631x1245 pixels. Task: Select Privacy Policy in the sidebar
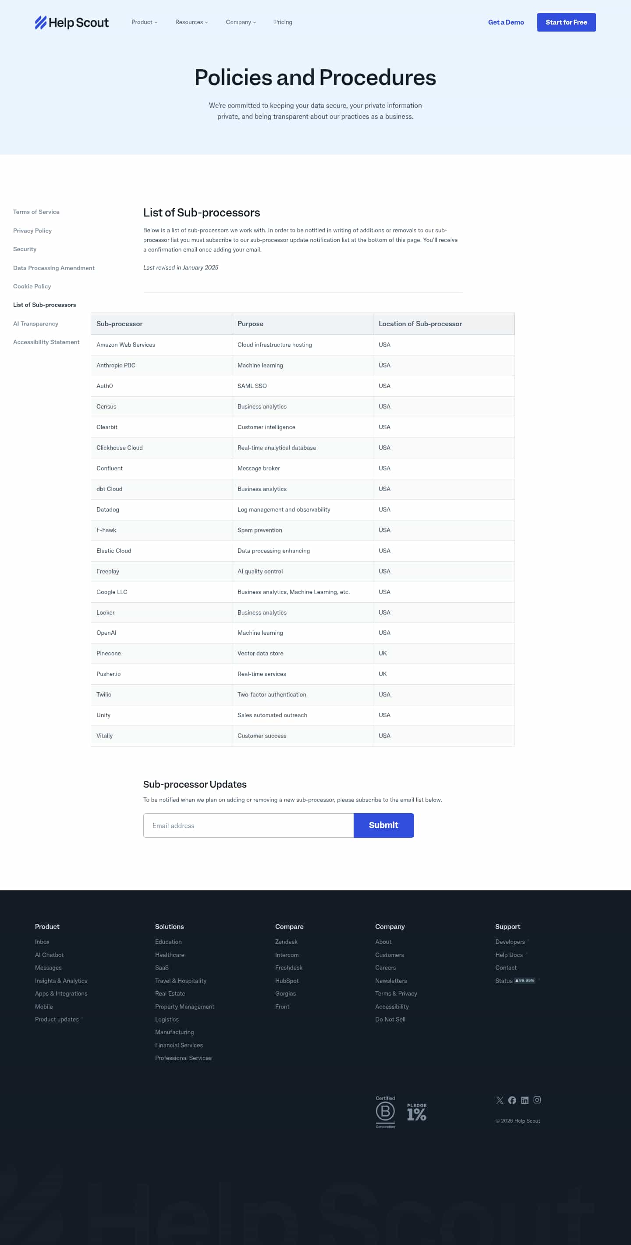(x=32, y=231)
